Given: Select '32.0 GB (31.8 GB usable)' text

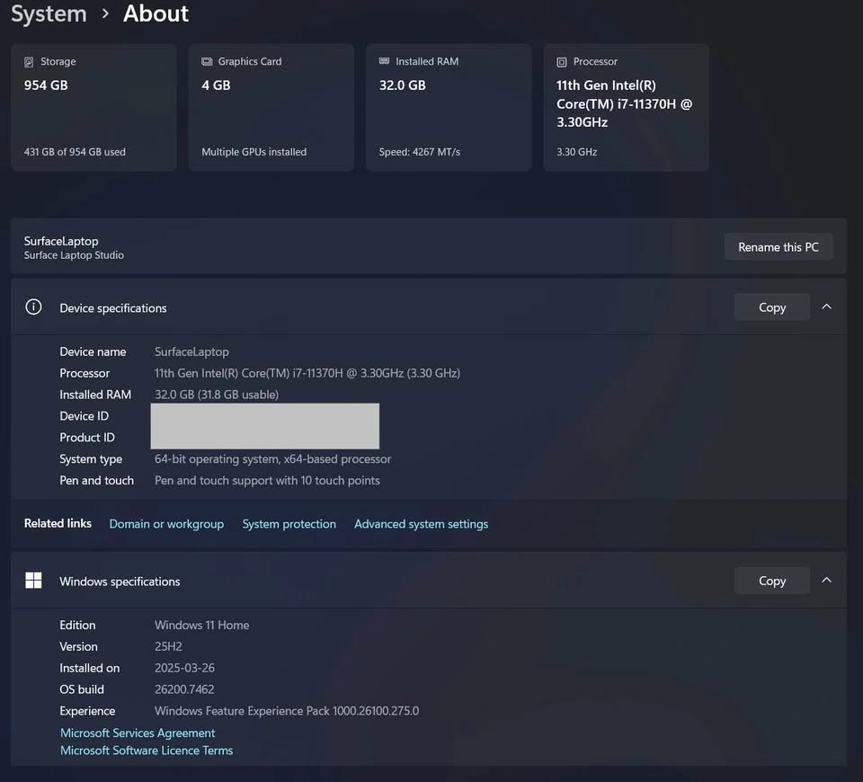Looking at the screenshot, I should [x=217, y=395].
